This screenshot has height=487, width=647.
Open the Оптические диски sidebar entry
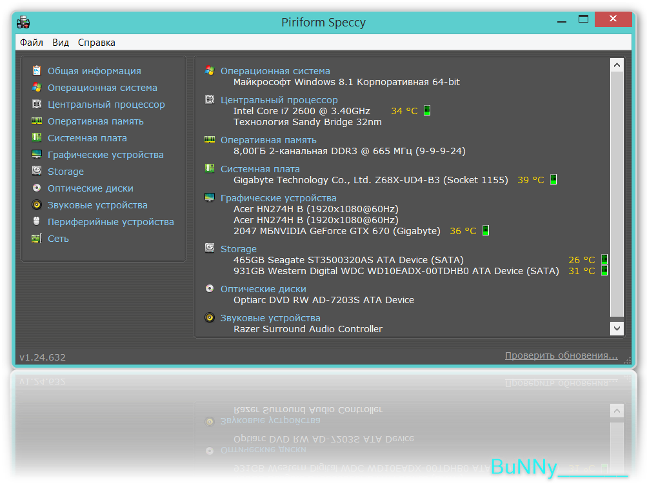click(90, 188)
